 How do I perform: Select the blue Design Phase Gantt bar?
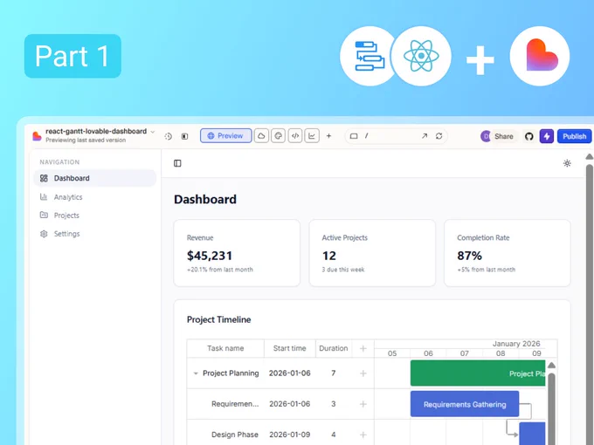pos(532,434)
